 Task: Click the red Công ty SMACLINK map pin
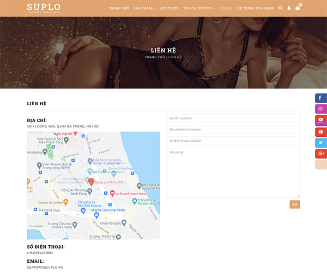point(92,182)
